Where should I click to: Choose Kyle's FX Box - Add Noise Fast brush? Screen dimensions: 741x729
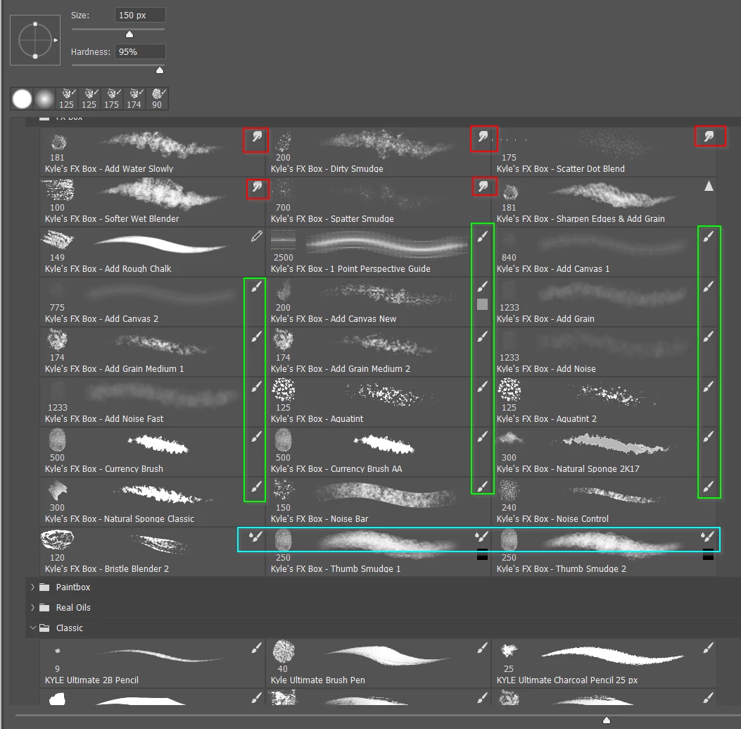coord(153,401)
